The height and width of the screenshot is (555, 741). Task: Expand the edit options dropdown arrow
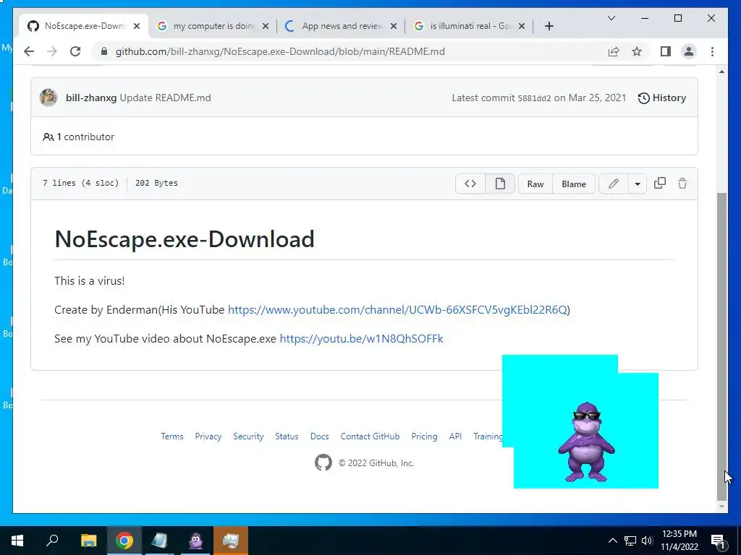coord(638,184)
